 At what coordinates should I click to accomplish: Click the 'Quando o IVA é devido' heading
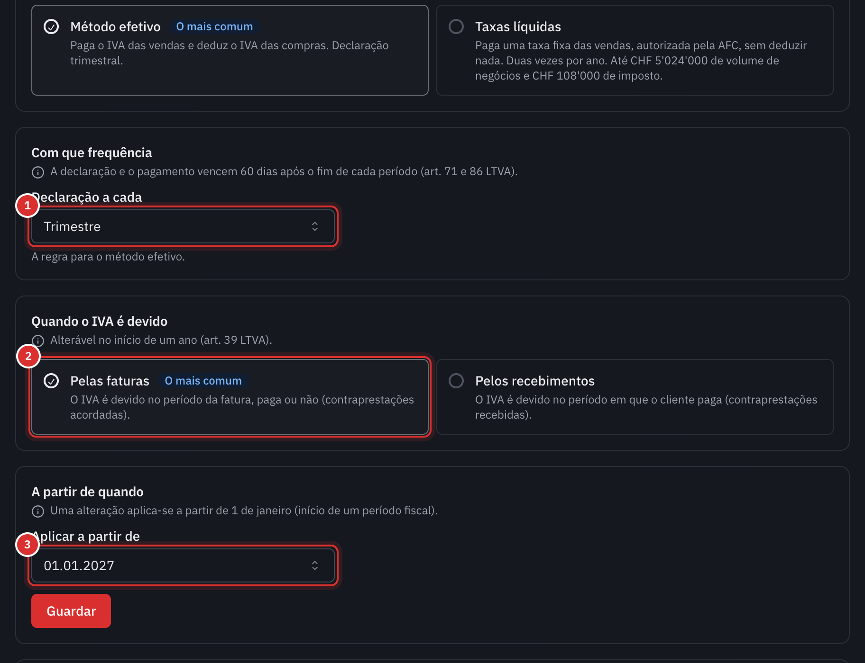tap(100, 321)
